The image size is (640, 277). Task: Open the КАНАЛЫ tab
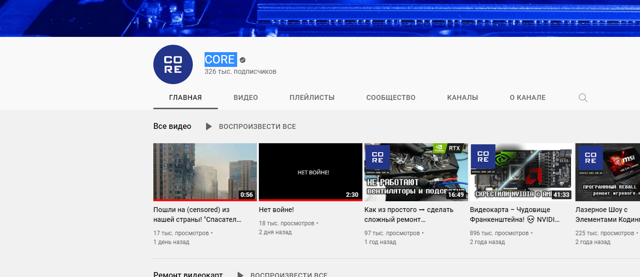point(462,97)
